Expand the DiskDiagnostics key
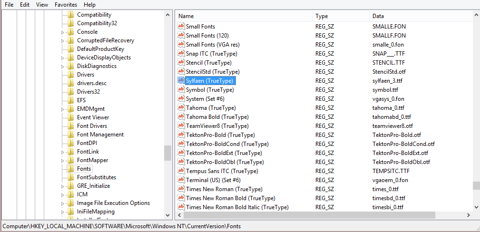The height and width of the screenshot is (232, 480). [x=62, y=67]
